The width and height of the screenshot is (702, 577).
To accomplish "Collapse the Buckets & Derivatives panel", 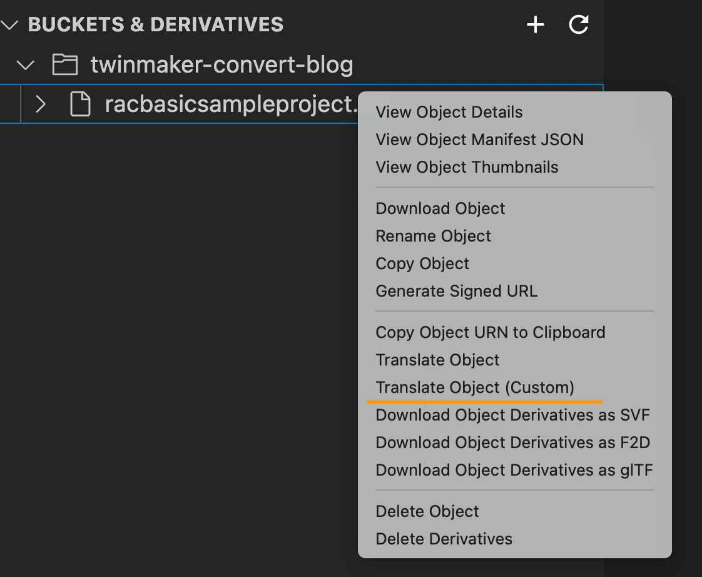I will (x=9, y=24).
